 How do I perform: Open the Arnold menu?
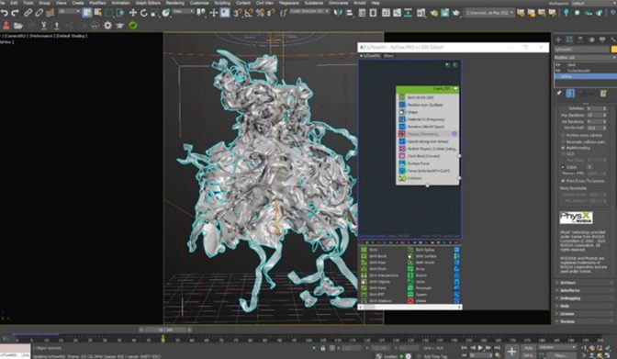click(x=359, y=3)
